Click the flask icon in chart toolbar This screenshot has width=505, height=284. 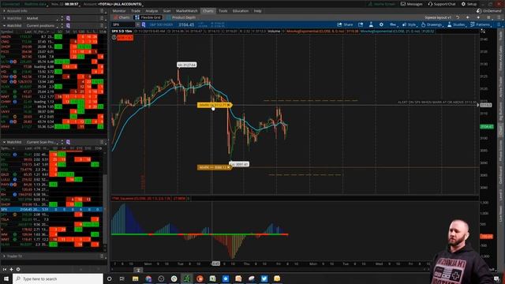371,24
